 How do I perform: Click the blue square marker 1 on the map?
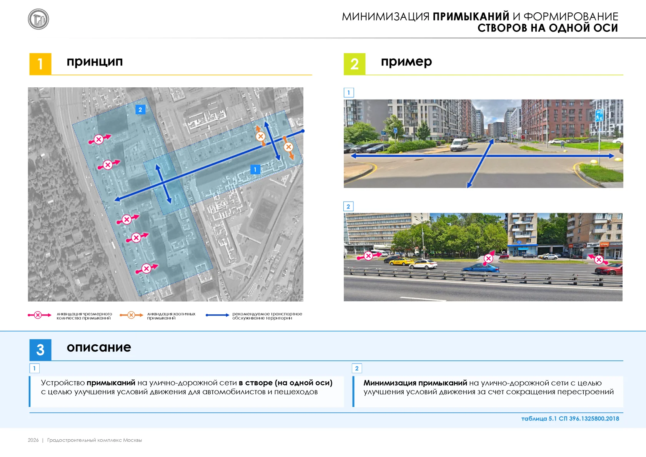[x=255, y=169]
